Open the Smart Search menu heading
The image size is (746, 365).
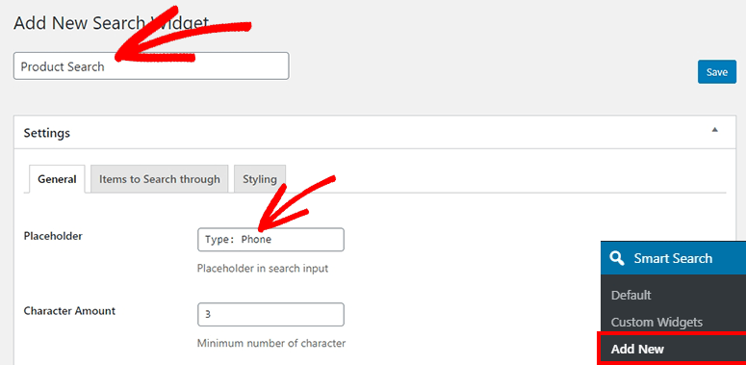[x=673, y=258]
